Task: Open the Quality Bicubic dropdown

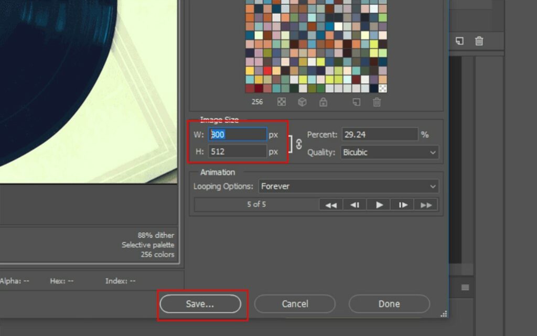Action: tap(389, 153)
